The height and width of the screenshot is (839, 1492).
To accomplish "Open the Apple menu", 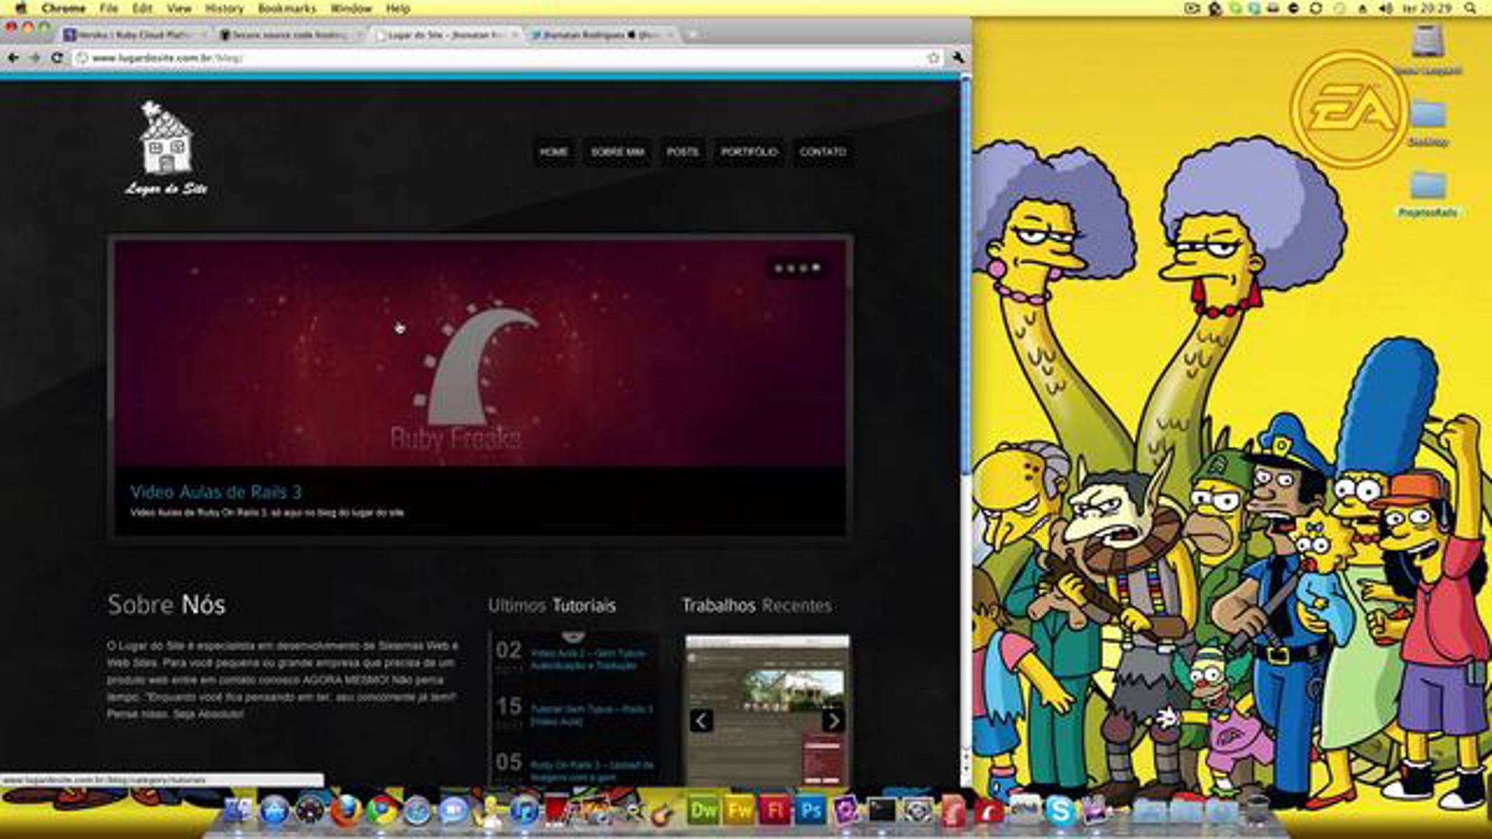I will [x=21, y=8].
